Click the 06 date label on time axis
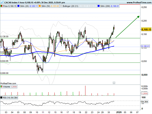Screen dimensions: 152x114 pyautogui.click(x=131, y=112)
